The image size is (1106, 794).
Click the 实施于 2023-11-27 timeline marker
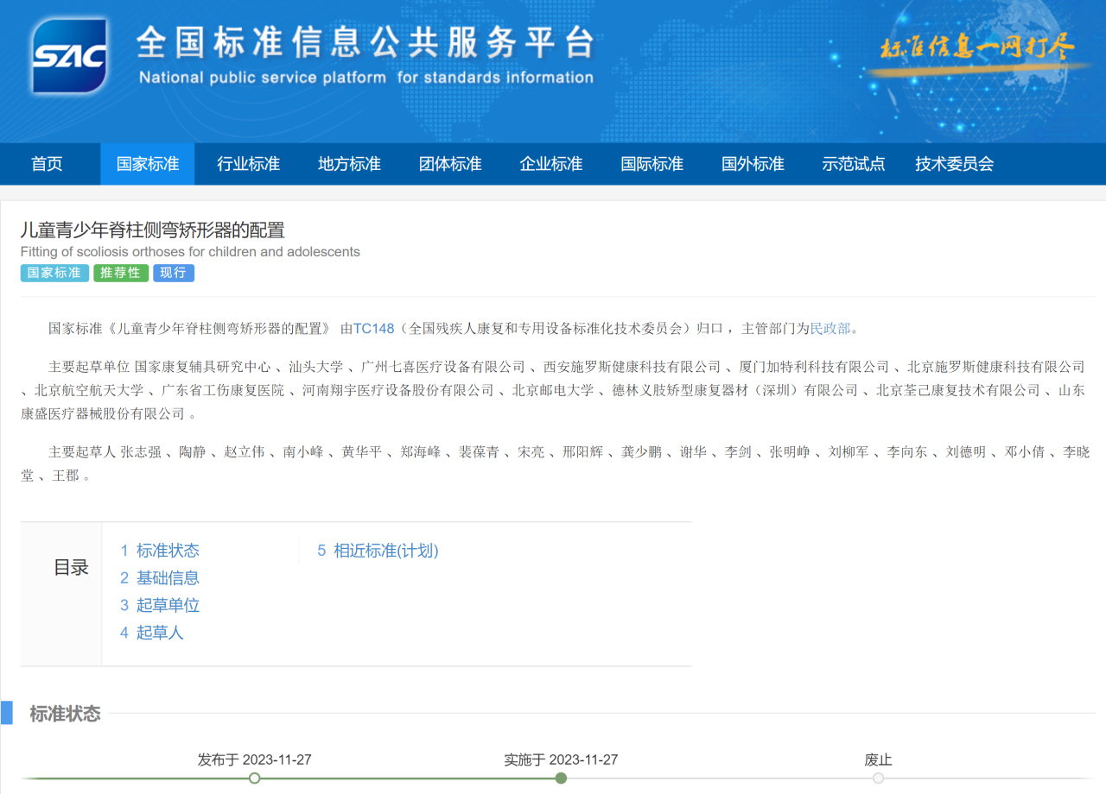(561, 778)
